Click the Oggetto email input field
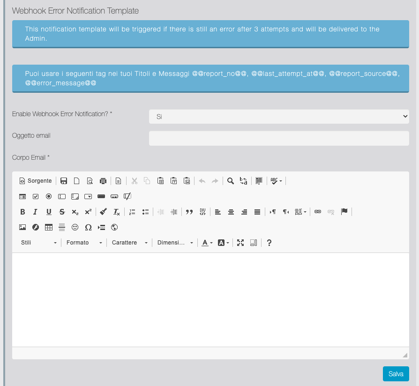Screen dimensions: 419x386 pyautogui.click(x=279, y=138)
